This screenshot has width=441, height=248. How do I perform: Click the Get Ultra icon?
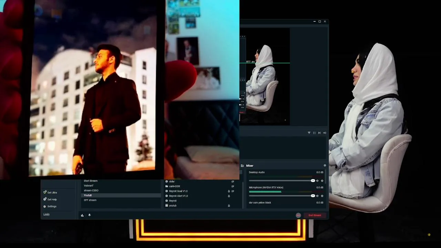tap(45, 192)
